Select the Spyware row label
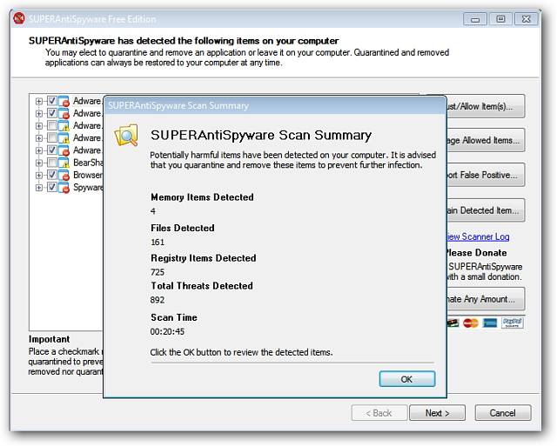Viewport: 557px width, 446px height. [x=88, y=187]
